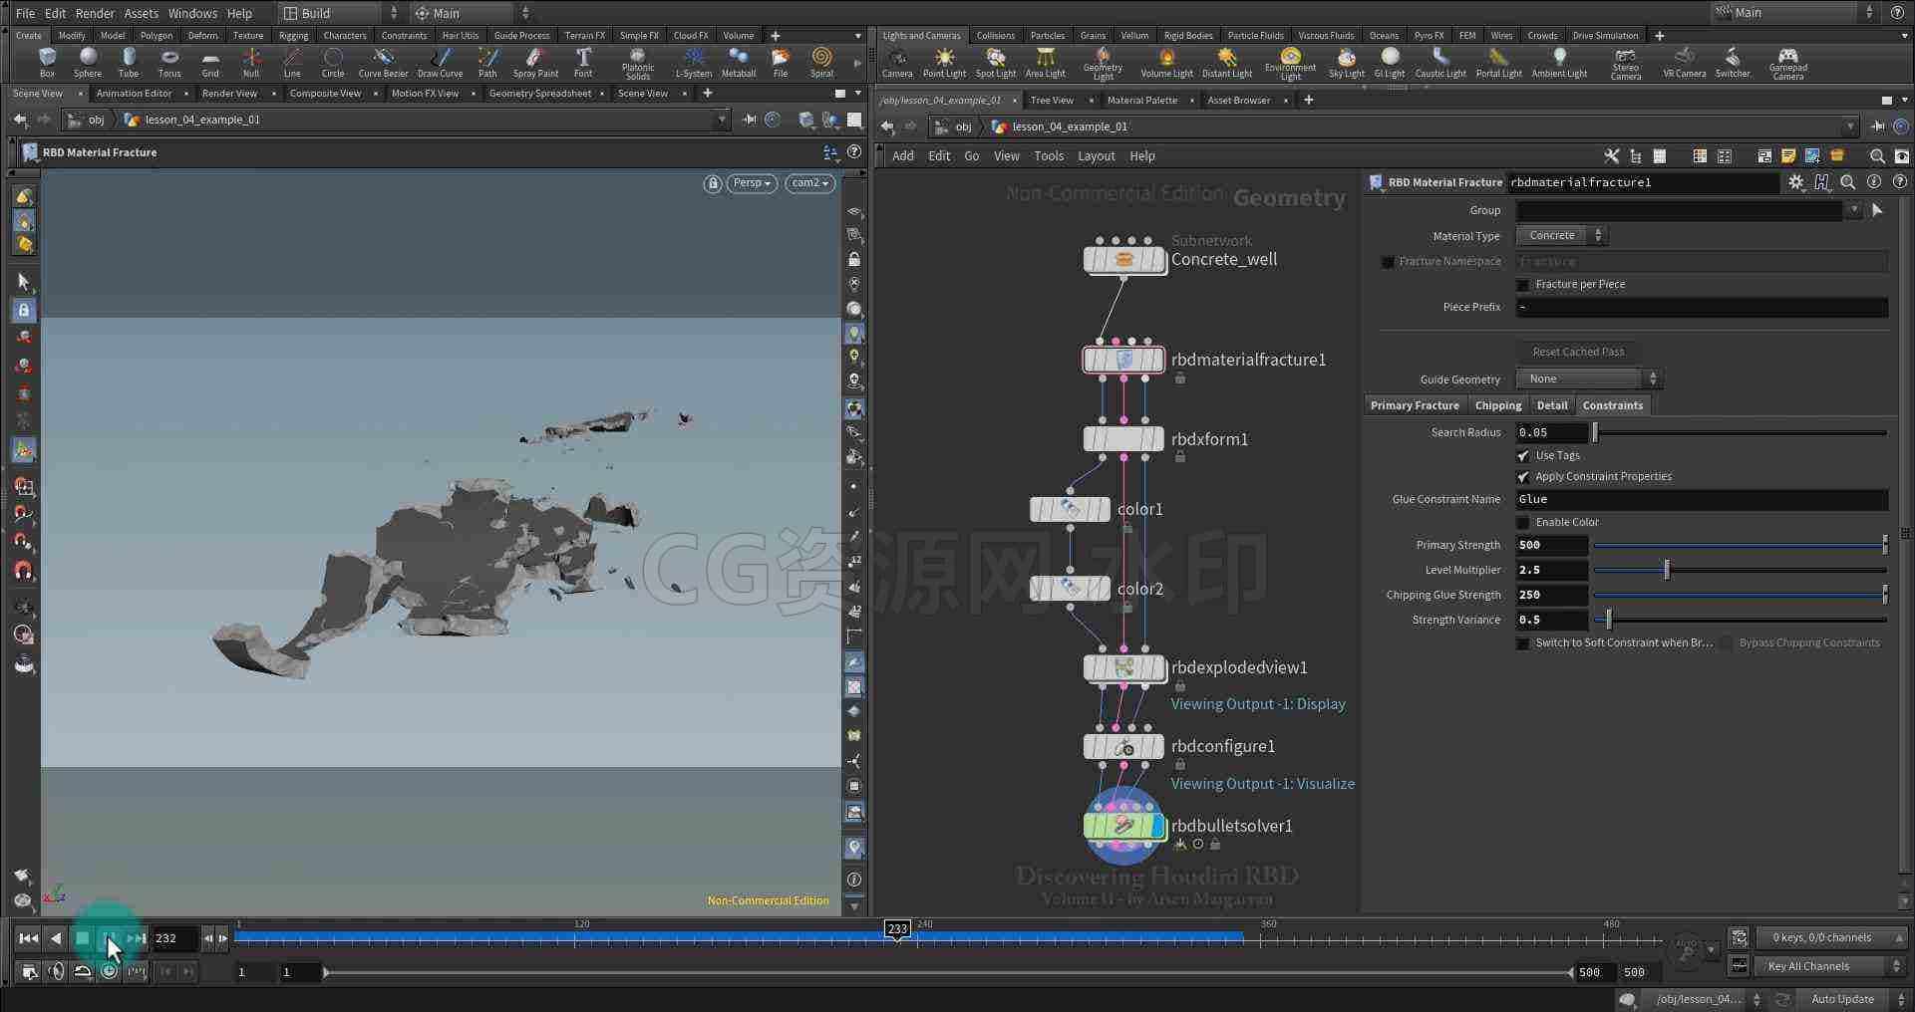Viewport: 1915px width, 1012px height.
Task: Jump to the first frame
Action: (29, 938)
